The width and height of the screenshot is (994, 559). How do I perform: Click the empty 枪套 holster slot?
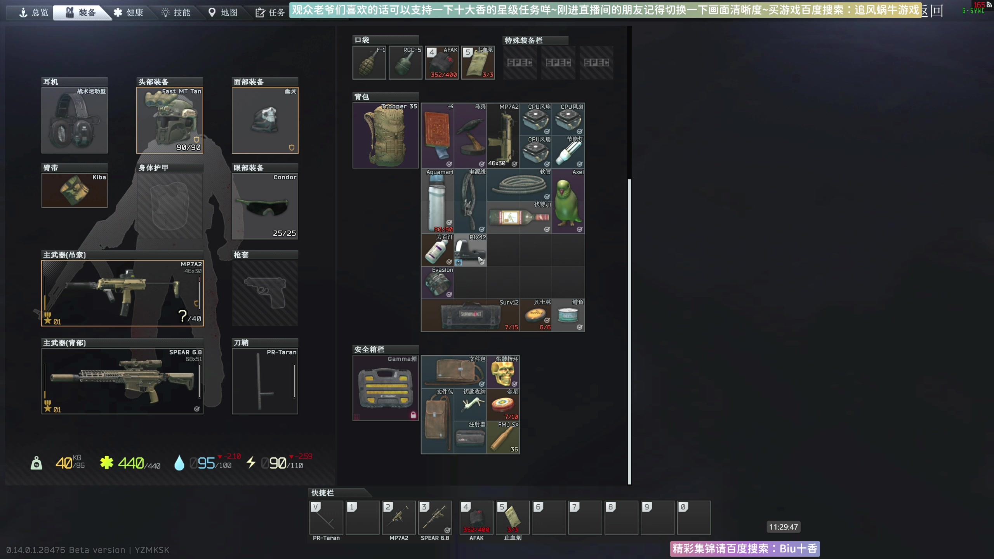(265, 293)
